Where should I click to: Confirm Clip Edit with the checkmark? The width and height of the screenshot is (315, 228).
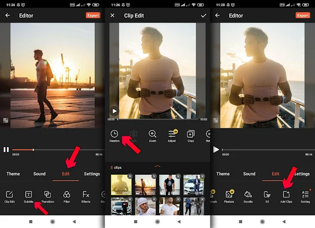203,16
